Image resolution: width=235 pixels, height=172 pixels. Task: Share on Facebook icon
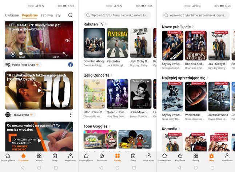(71, 65)
